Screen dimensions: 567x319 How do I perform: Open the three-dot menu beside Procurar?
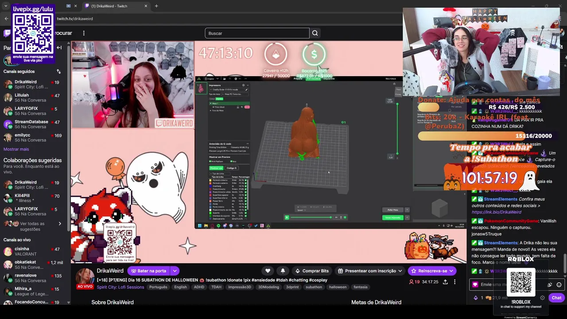coord(84,33)
